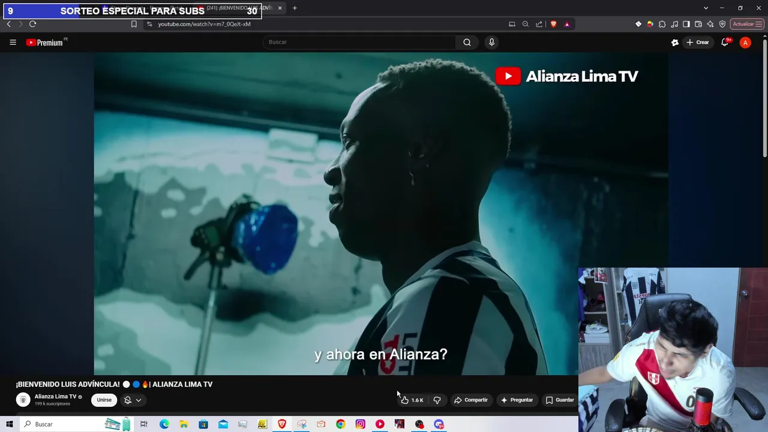The height and width of the screenshot is (432, 768).
Task: Go back with browser back arrow
Action: point(8,24)
